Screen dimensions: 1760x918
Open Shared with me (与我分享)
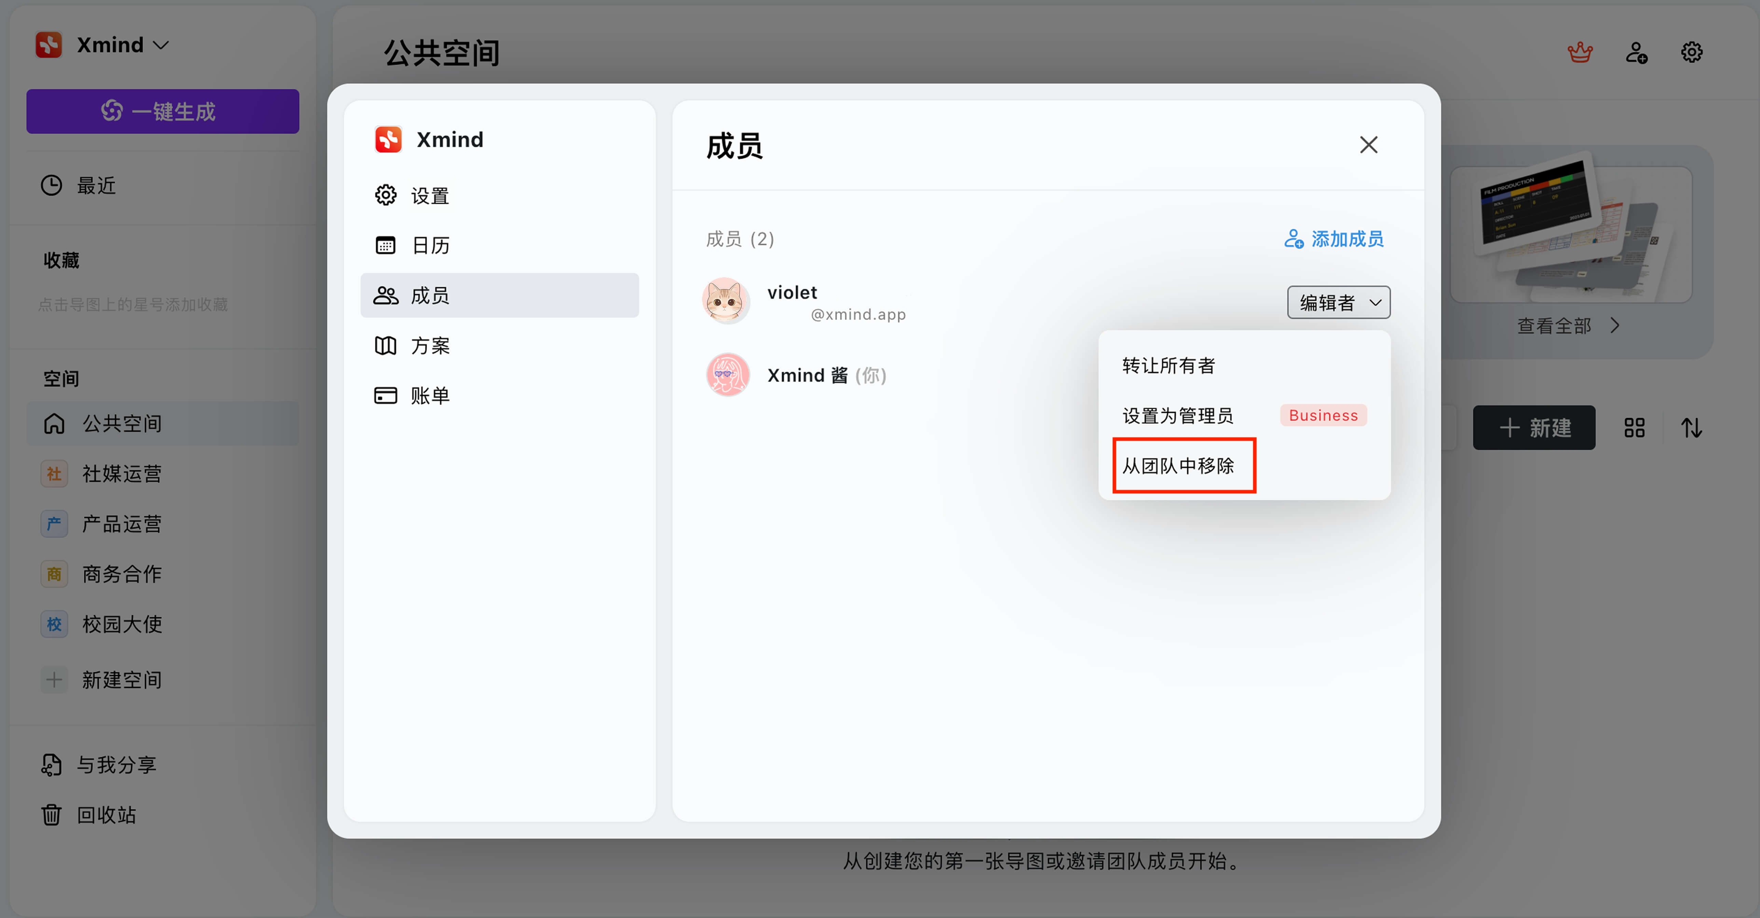[x=116, y=764]
